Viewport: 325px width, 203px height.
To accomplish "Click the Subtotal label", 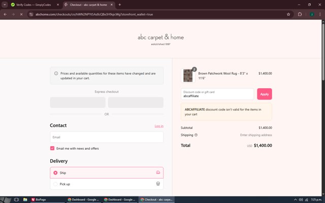I will point(186,127).
